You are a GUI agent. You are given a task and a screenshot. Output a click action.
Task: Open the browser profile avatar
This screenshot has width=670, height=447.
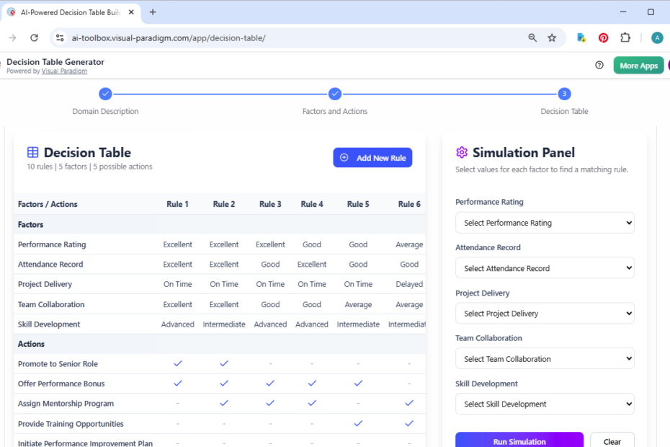tap(657, 37)
